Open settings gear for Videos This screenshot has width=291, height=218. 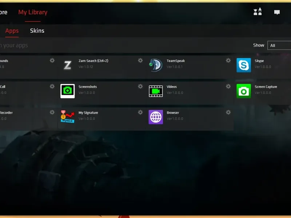click(x=228, y=86)
